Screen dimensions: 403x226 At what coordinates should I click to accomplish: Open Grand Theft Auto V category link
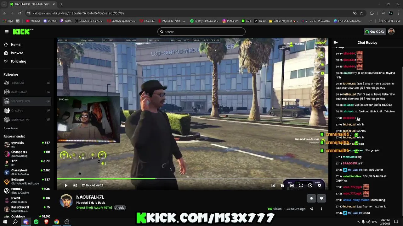[94, 207]
